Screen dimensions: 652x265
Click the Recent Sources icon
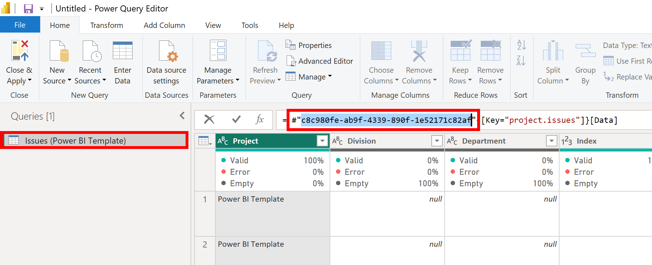point(92,50)
